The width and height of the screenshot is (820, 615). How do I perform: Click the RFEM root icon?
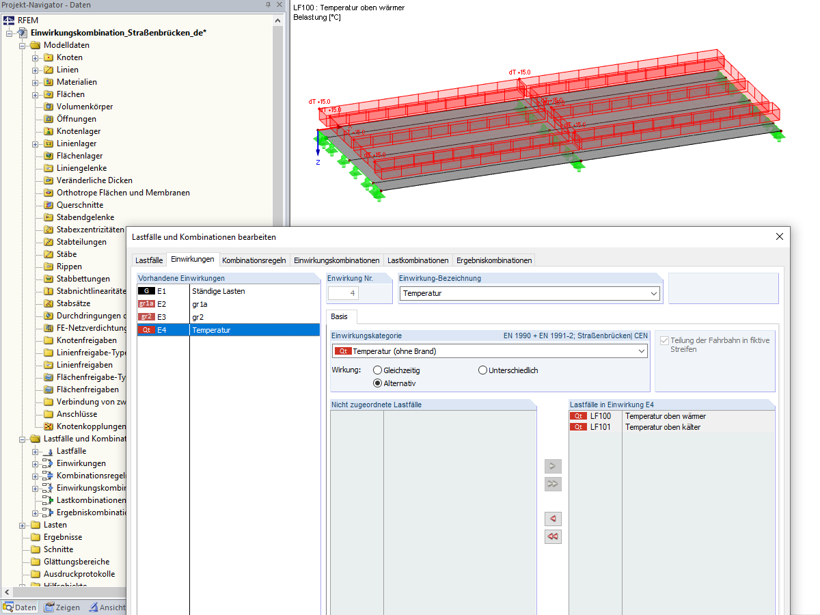pyautogui.click(x=9, y=20)
